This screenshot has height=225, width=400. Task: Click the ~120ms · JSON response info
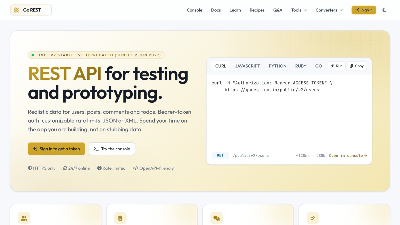click(311, 156)
